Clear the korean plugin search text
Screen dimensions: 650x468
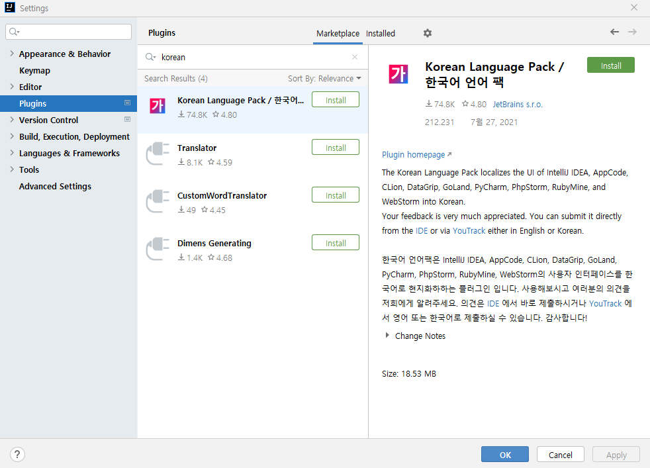355,57
